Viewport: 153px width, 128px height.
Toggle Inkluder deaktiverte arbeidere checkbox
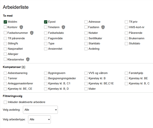point(5,102)
